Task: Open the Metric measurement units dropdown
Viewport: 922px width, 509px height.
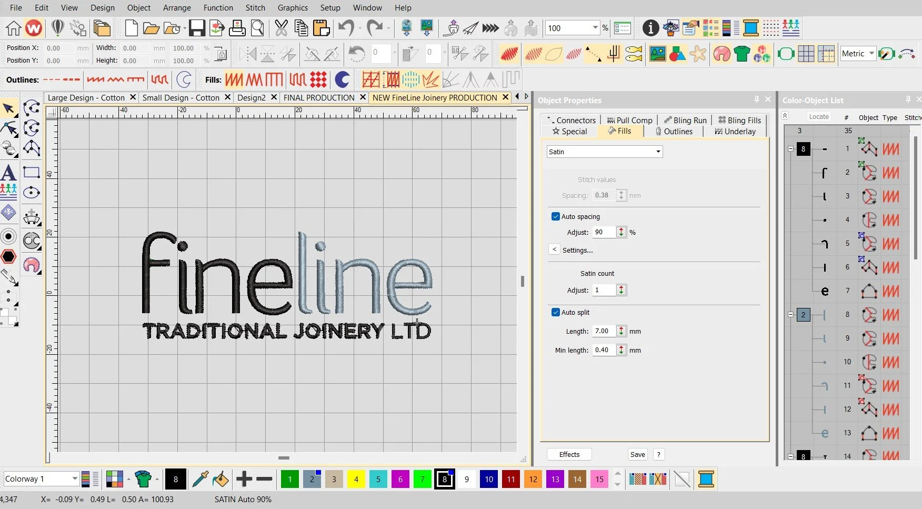Action: [871, 53]
